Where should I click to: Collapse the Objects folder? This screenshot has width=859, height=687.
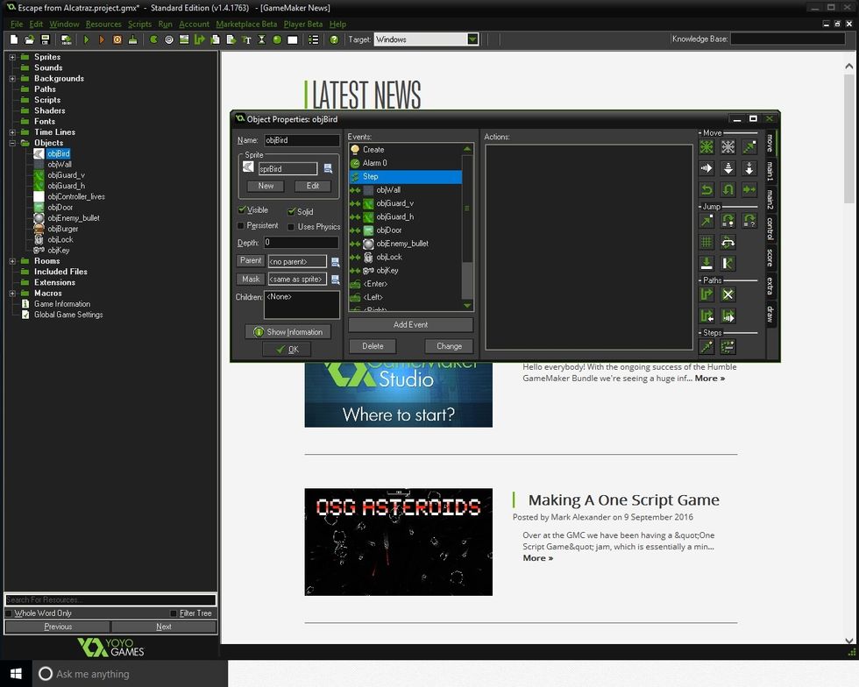pyautogui.click(x=12, y=143)
